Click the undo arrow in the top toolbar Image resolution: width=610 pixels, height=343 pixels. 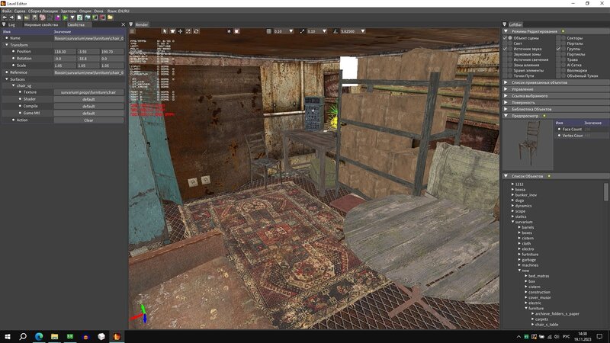click(x=5, y=18)
